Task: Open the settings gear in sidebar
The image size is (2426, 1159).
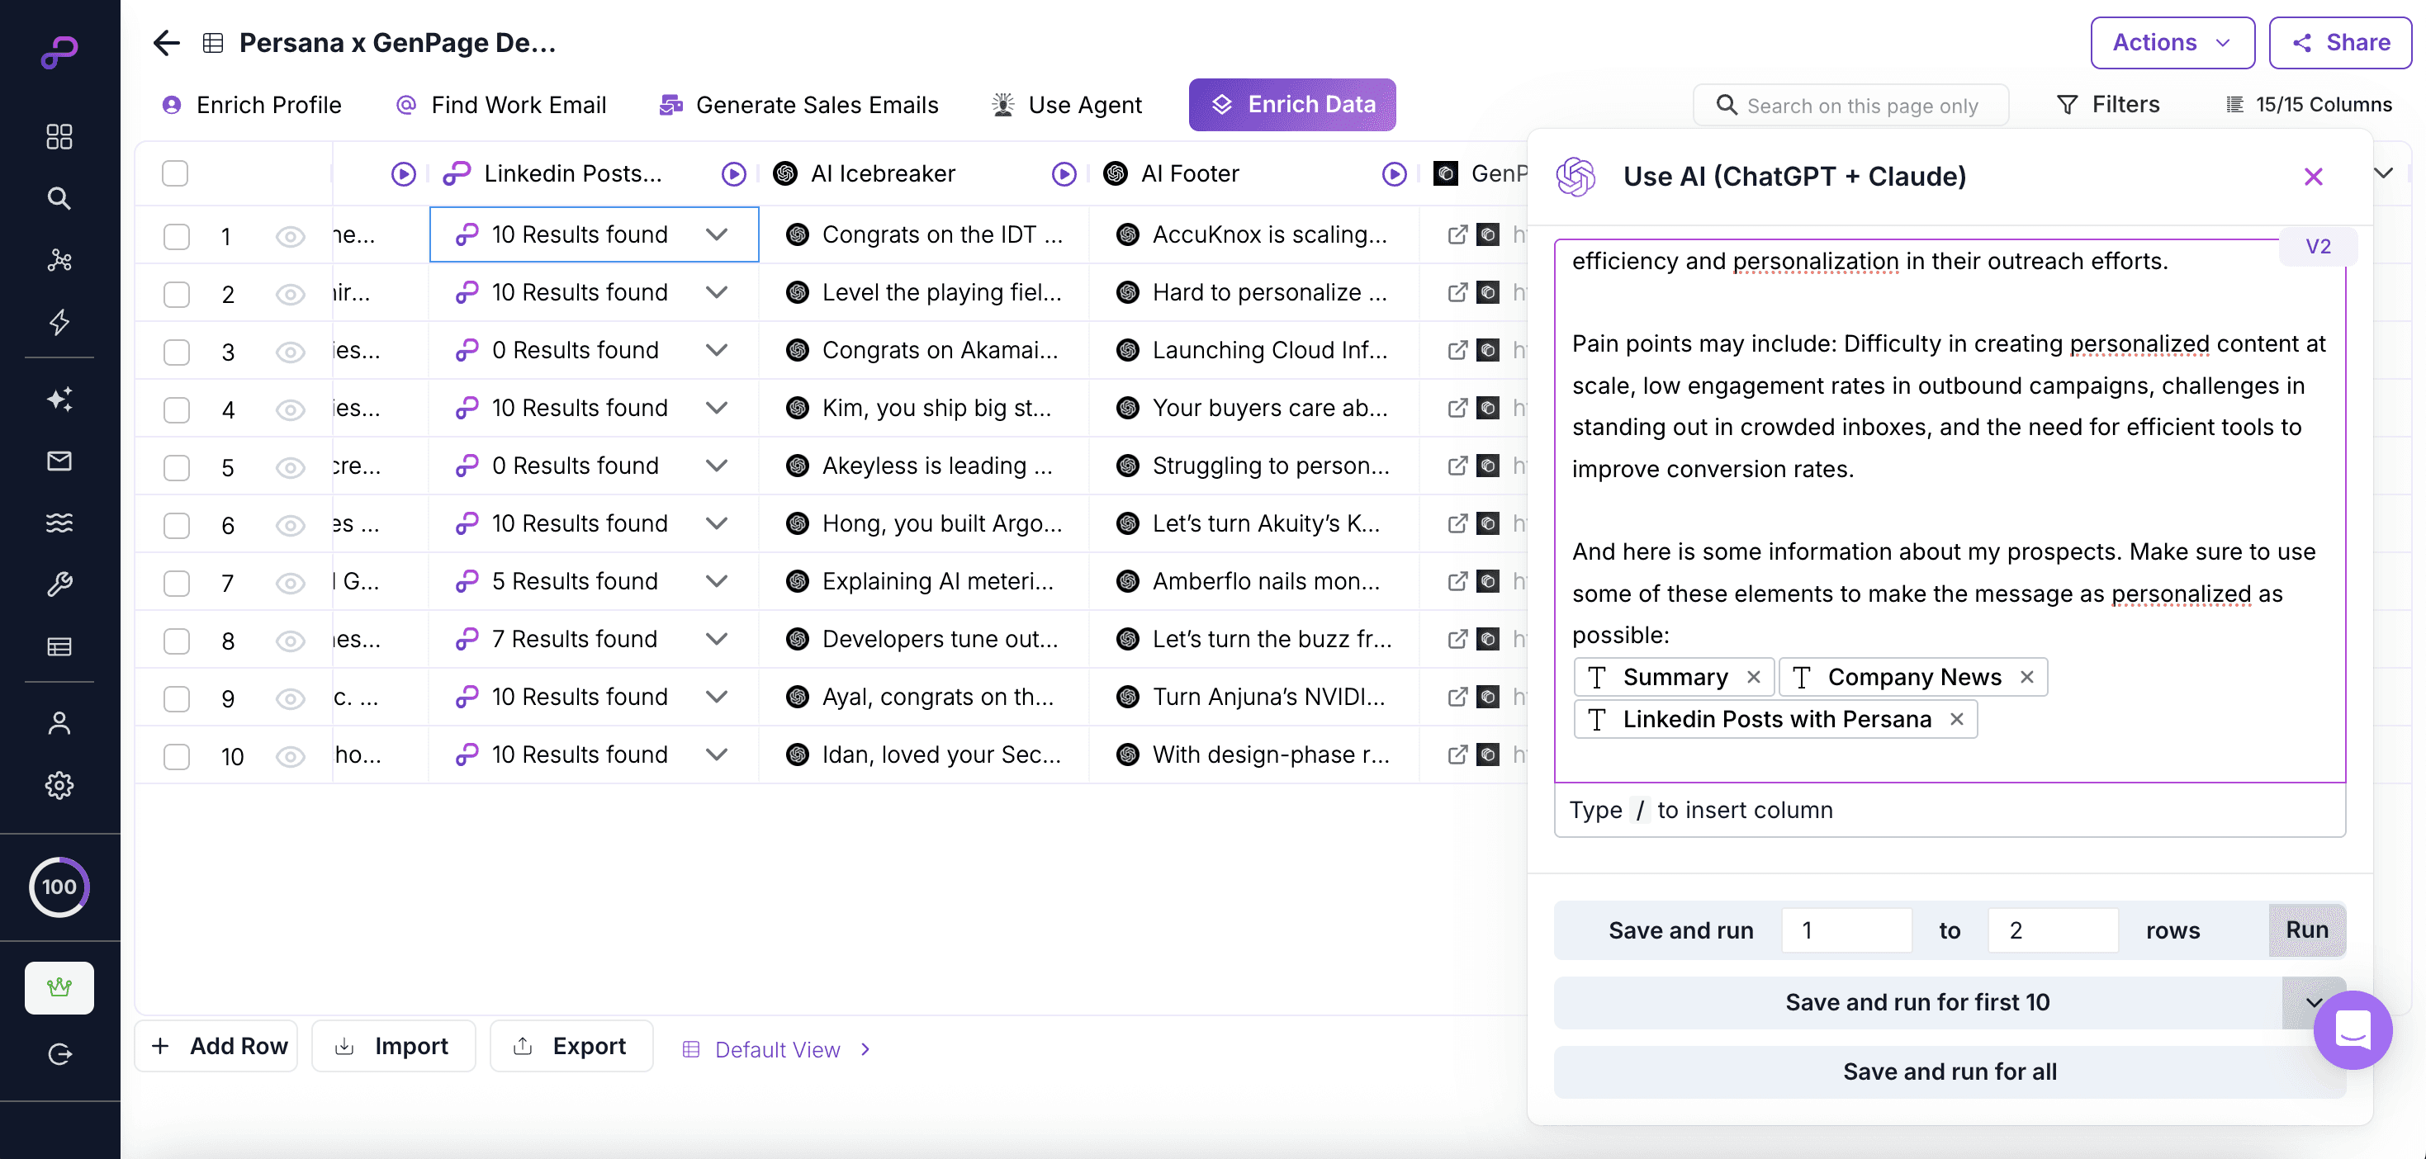Action: point(59,785)
